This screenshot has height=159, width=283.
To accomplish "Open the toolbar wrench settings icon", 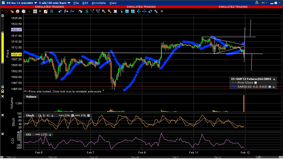I will tap(156, 11).
